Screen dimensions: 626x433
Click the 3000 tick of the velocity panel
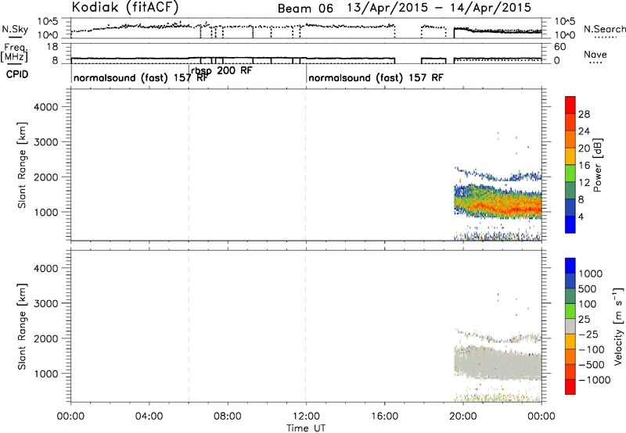click(x=46, y=303)
